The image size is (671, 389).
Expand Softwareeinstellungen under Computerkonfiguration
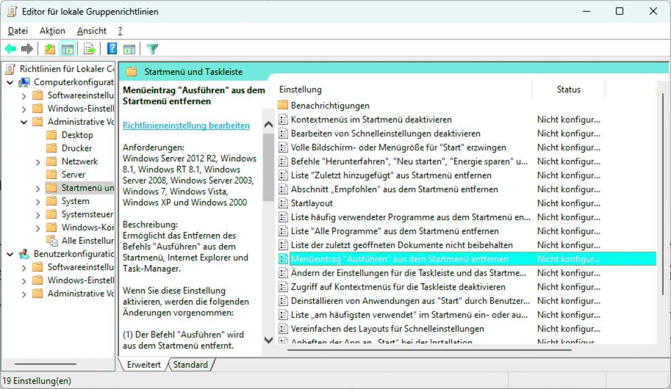(23, 95)
